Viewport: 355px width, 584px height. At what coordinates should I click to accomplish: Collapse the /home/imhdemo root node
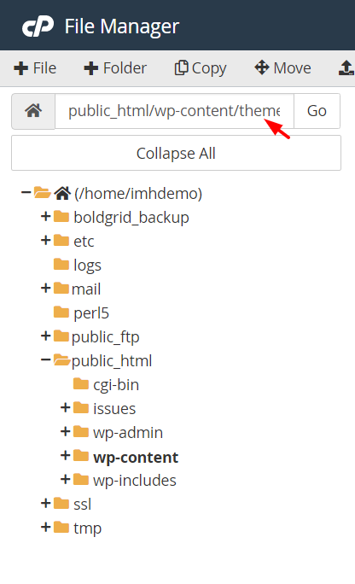(x=26, y=193)
